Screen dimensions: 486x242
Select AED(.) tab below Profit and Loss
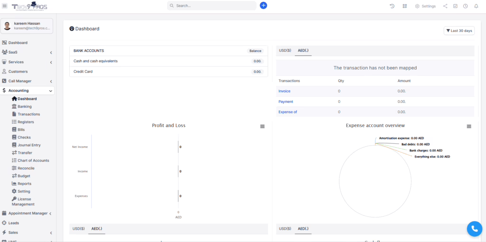pos(97,229)
